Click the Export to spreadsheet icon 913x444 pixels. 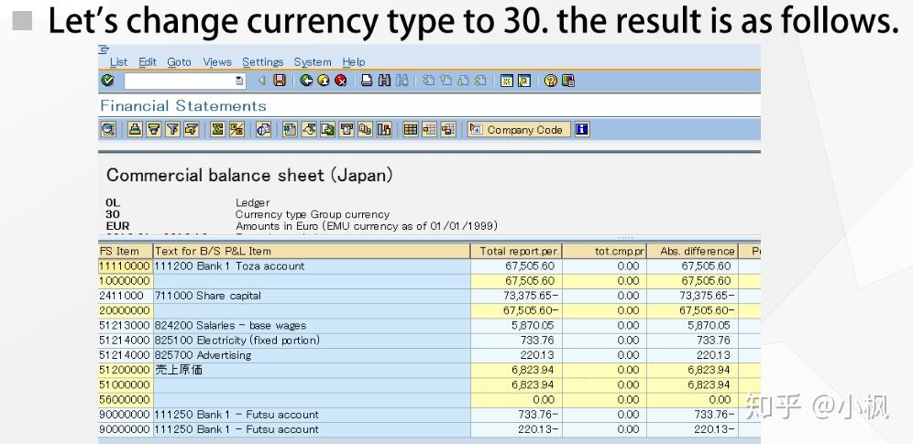[x=290, y=130]
